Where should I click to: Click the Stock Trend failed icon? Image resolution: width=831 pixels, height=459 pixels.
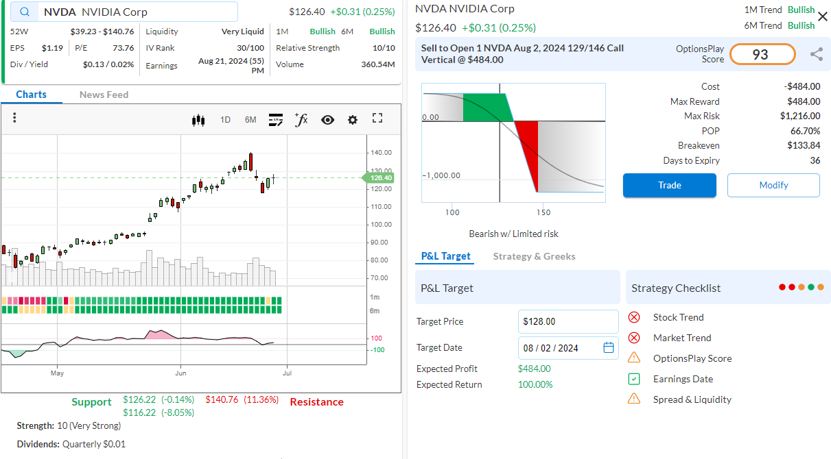[634, 317]
